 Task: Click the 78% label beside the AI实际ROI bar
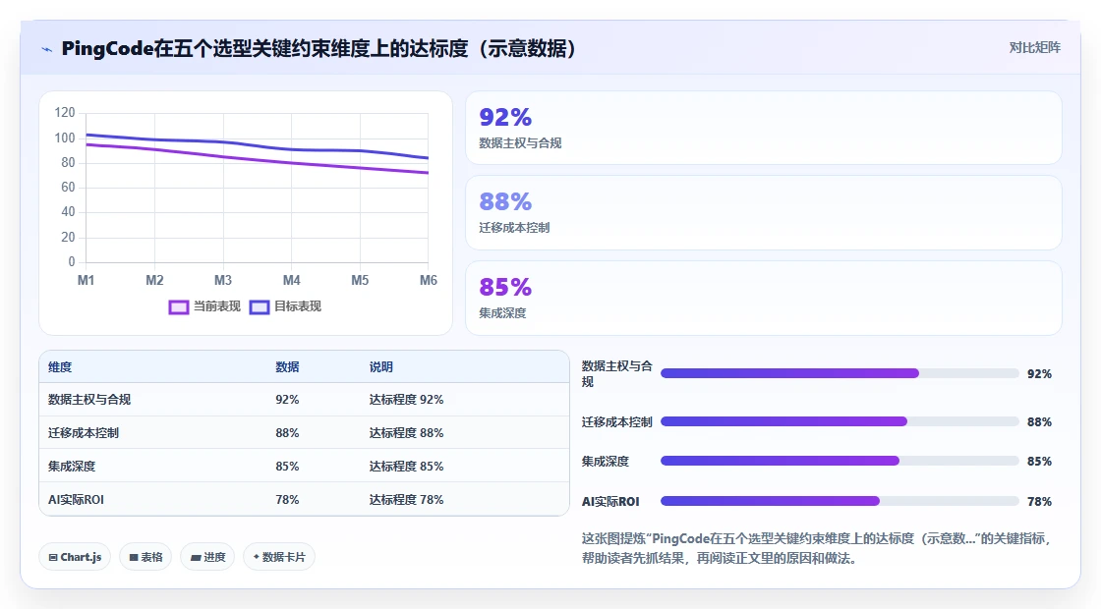(x=1039, y=502)
